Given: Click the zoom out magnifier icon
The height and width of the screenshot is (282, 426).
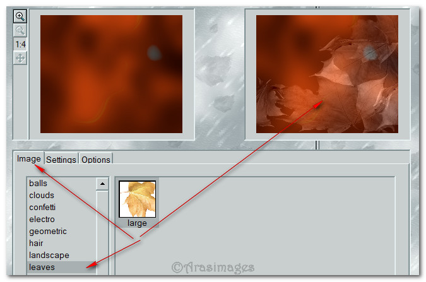Looking at the screenshot, I should point(20,30).
